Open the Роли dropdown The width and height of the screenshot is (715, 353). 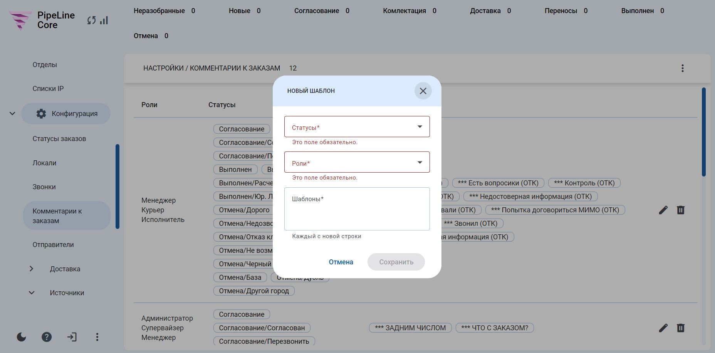(x=357, y=162)
